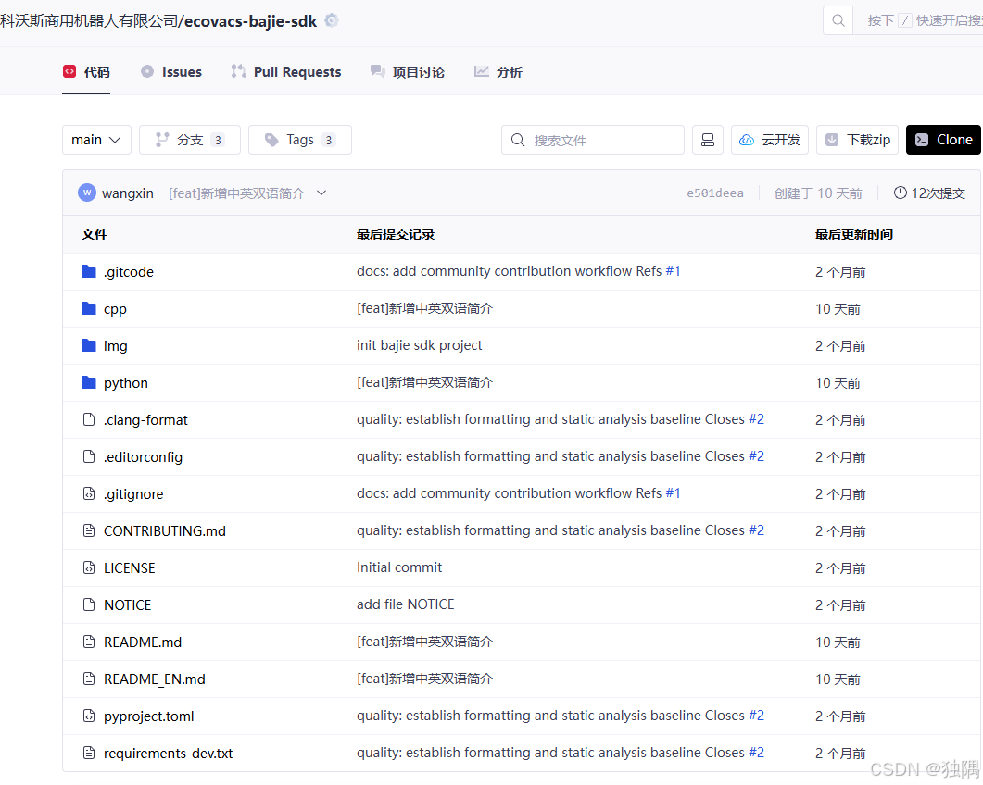983x785 pixels.
Task: Go to the Pull Requests tab
Action: click(x=286, y=72)
